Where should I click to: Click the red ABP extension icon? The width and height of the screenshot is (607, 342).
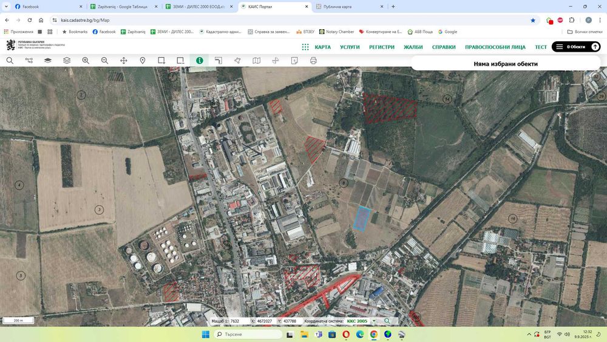[x=560, y=20]
